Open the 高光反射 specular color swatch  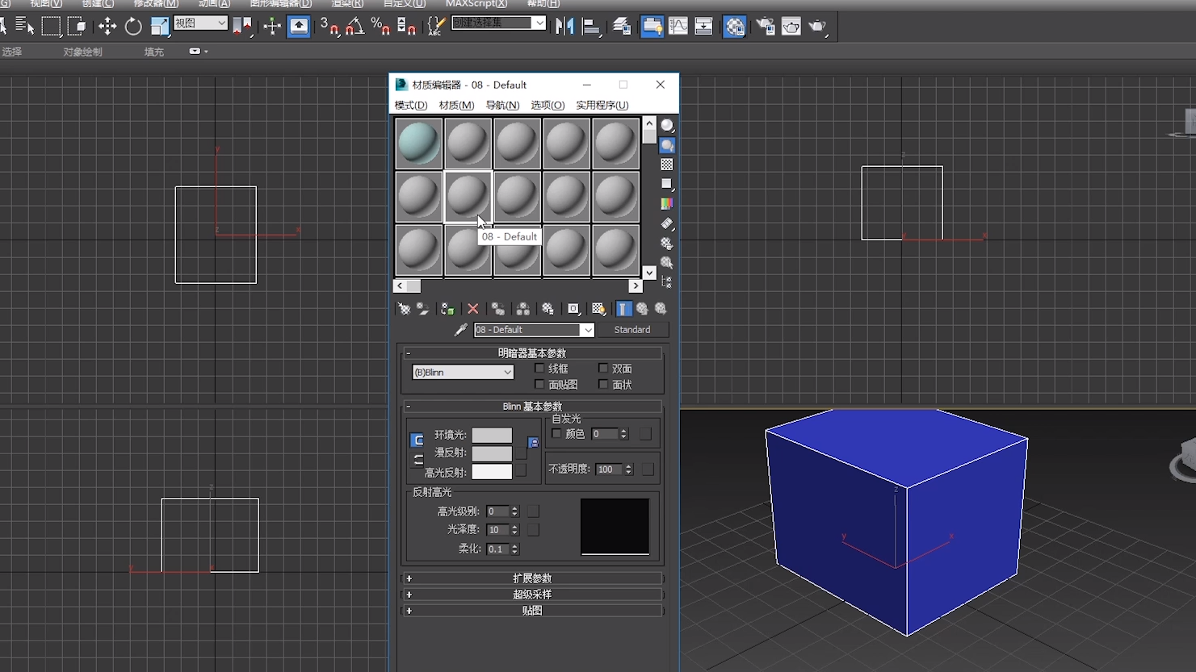tap(492, 472)
